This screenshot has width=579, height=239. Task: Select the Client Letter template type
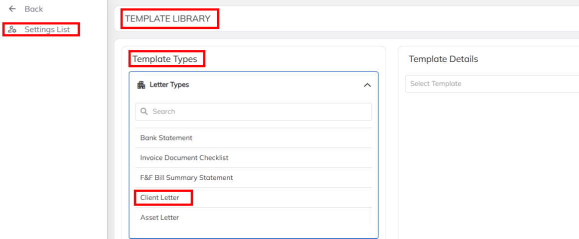click(160, 198)
